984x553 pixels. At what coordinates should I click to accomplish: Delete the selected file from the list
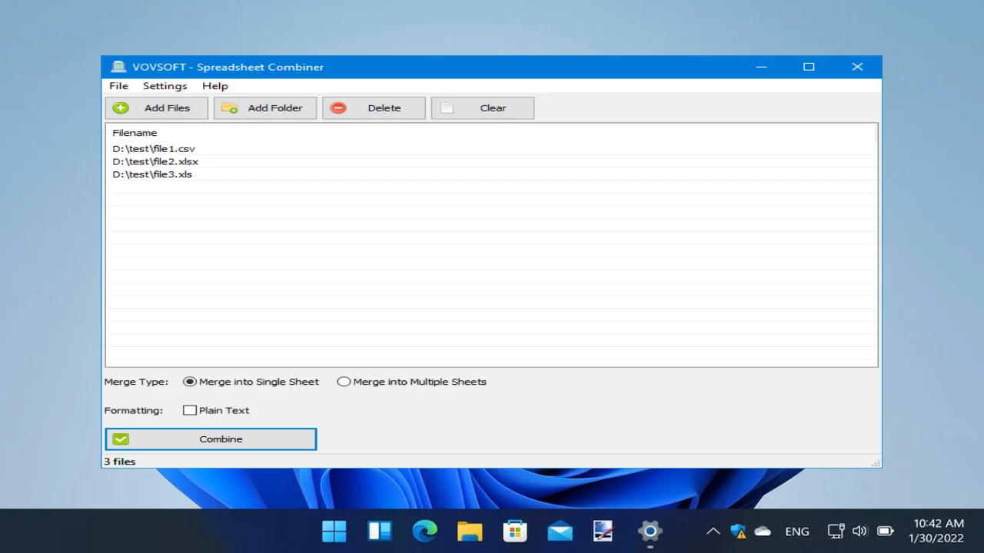(374, 108)
